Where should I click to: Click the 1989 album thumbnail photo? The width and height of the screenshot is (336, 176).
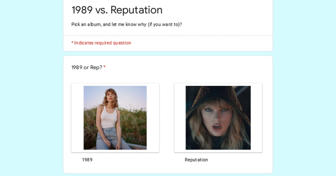pyautogui.click(x=115, y=117)
